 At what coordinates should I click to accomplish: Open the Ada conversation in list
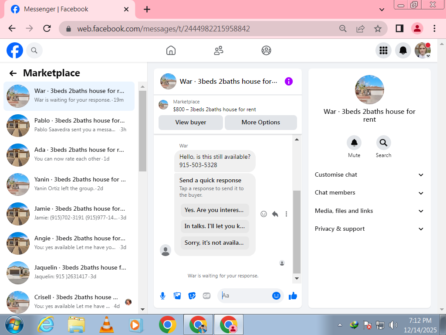click(69, 155)
